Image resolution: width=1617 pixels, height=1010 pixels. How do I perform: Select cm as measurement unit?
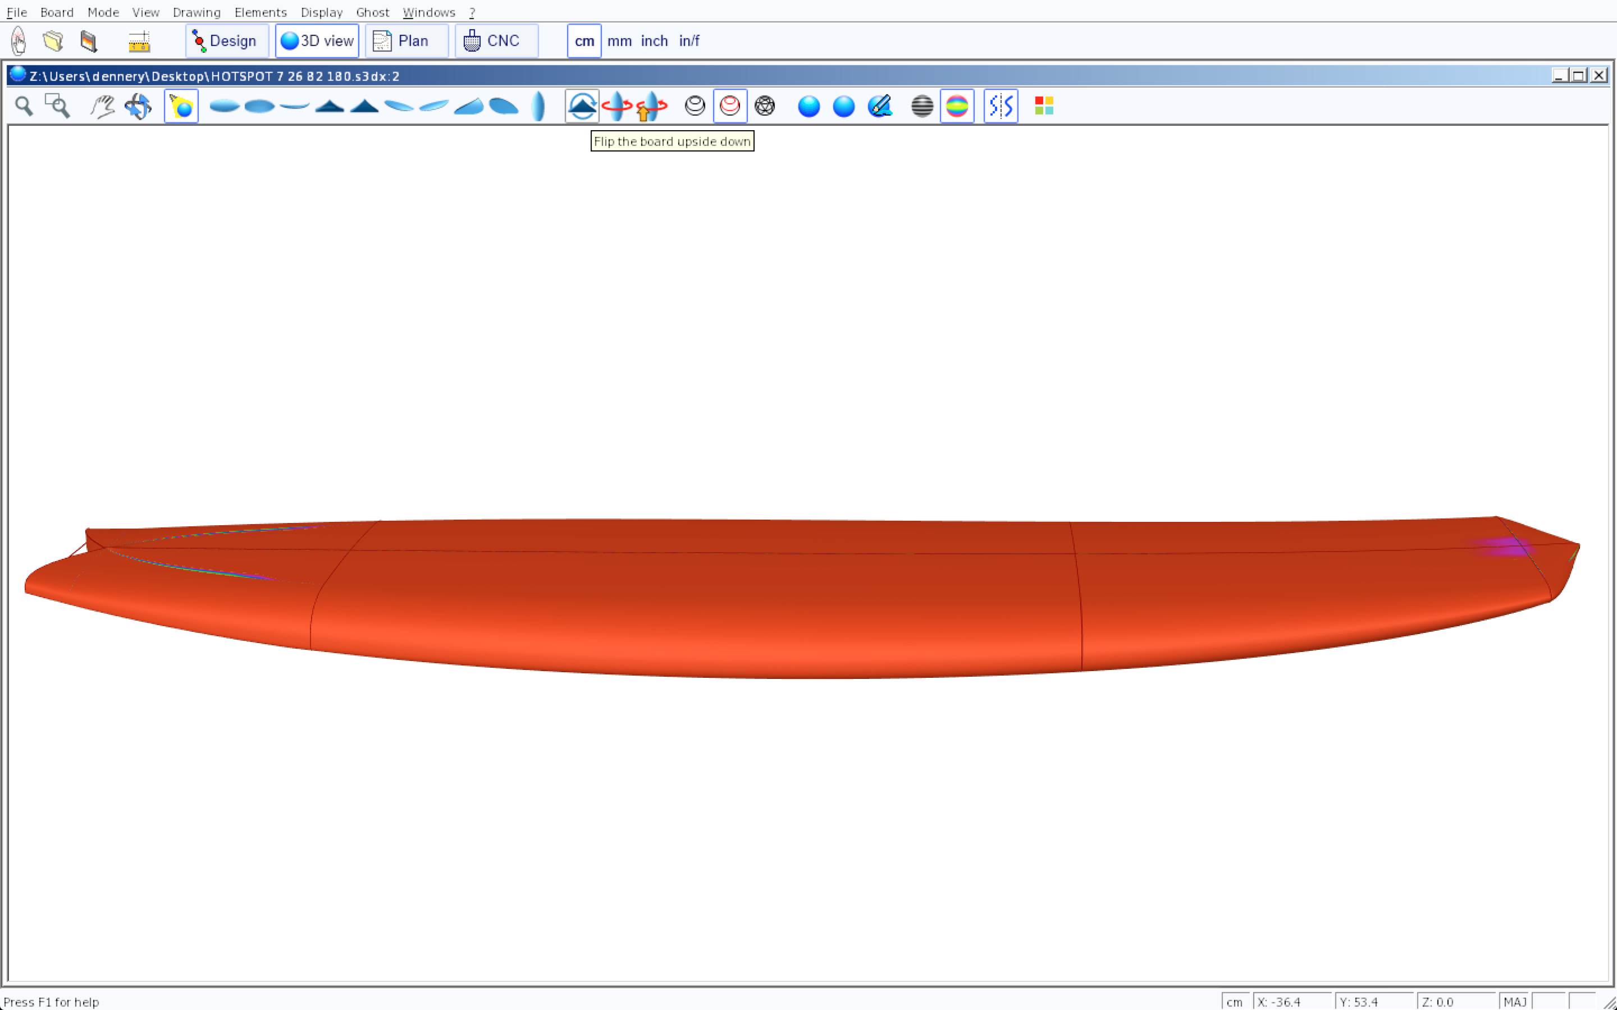point(584,42)
